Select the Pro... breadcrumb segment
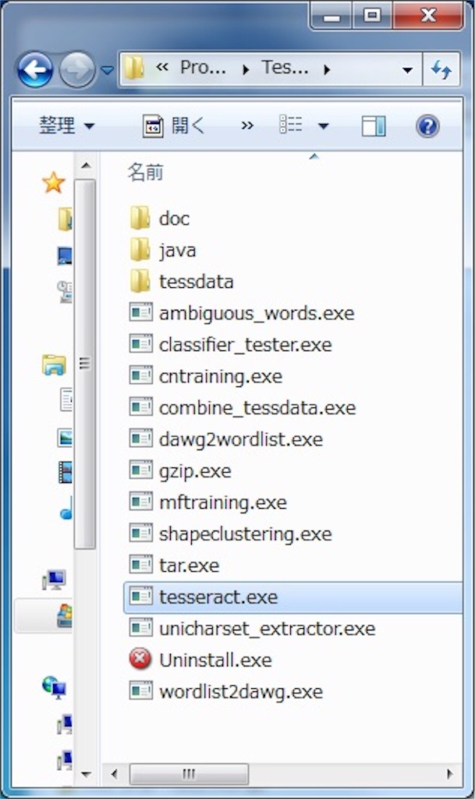 [203, 67]
